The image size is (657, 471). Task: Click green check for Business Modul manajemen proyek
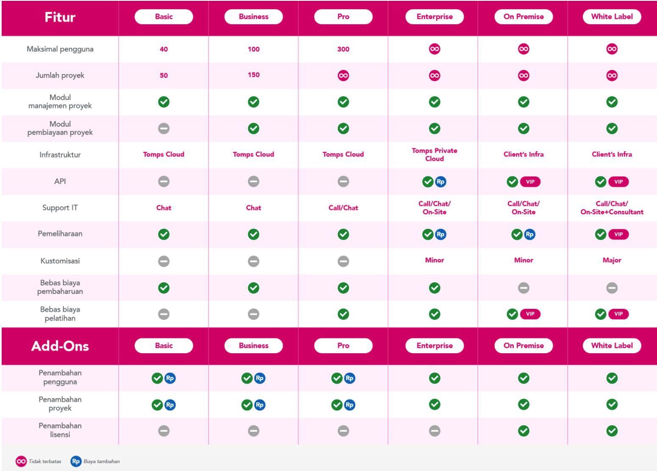[x=253, y=102]
